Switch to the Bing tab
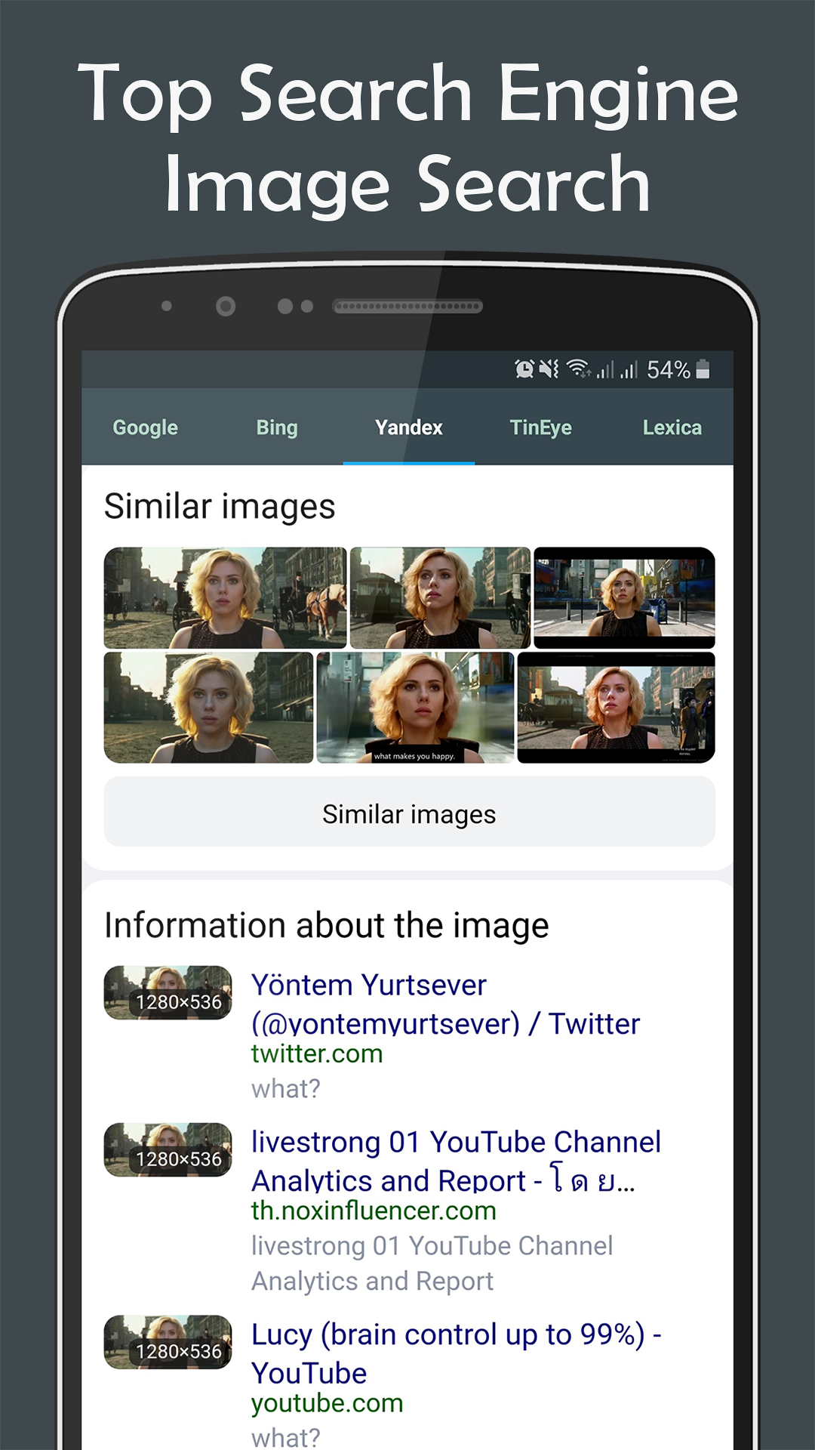This screenshot has height=1450, width=815. click(x=277, y=427)
